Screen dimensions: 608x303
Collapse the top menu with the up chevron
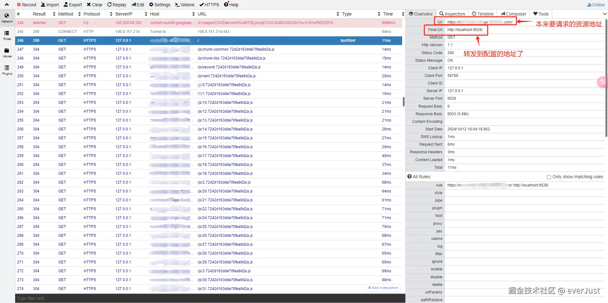7,5
